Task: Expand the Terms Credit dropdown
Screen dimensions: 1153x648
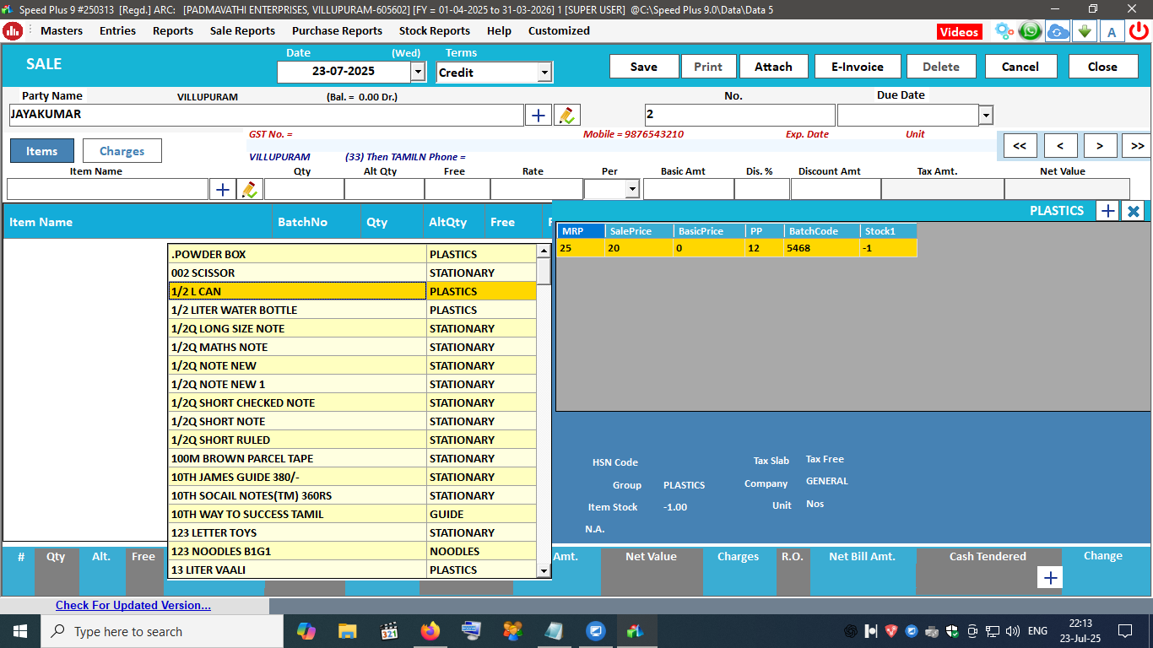Action: coord(544,73)
